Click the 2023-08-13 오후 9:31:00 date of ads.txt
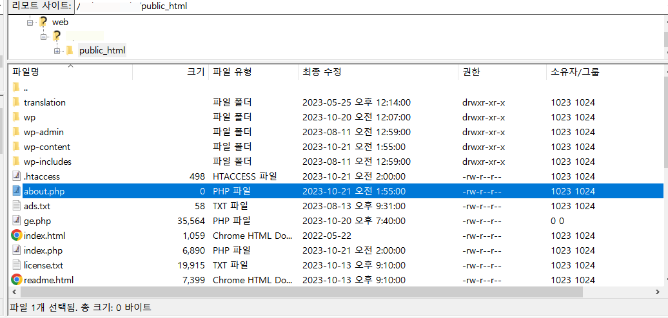The height and width of the screenshot is (318, 668). click(353, 206)
